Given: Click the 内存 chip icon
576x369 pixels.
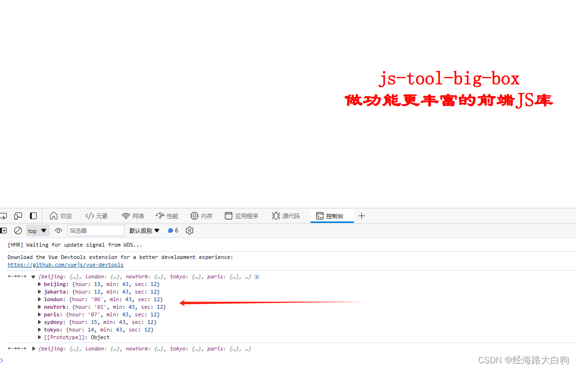Looking at the screenshot, I should (x=194, y=216).
